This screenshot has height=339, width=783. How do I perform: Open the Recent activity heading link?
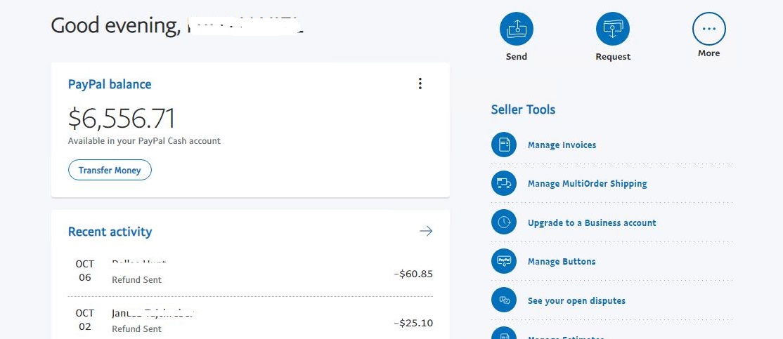point(110,232)
